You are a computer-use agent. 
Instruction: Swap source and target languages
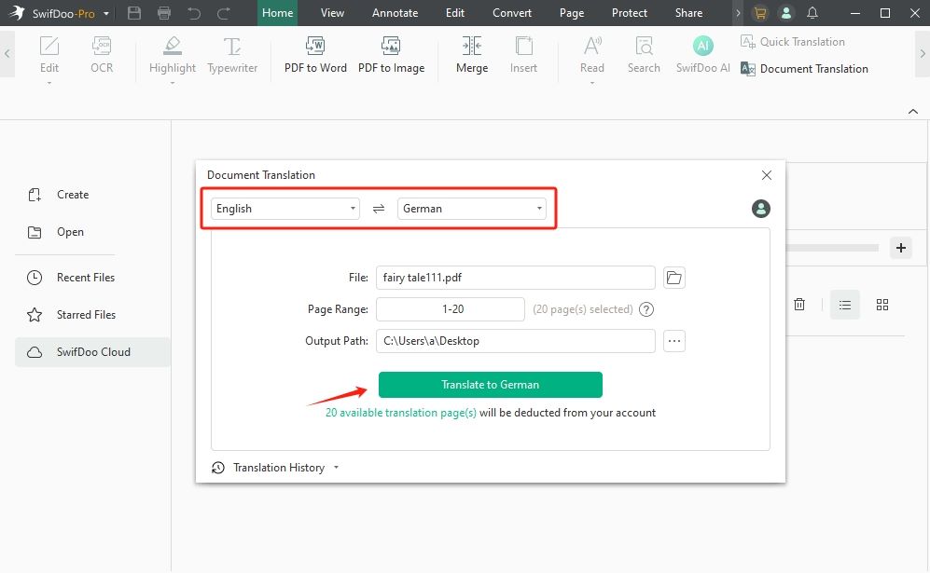[379, 209]
